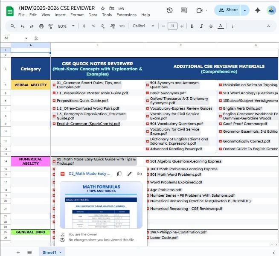Open the View menu
Image resolution: width=279 pixels, height=256 pixels.
(x=46, y=15)
